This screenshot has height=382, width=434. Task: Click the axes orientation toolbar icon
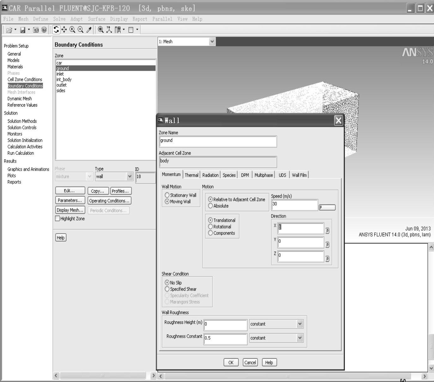pyautogui.click(x=109, y=30)
